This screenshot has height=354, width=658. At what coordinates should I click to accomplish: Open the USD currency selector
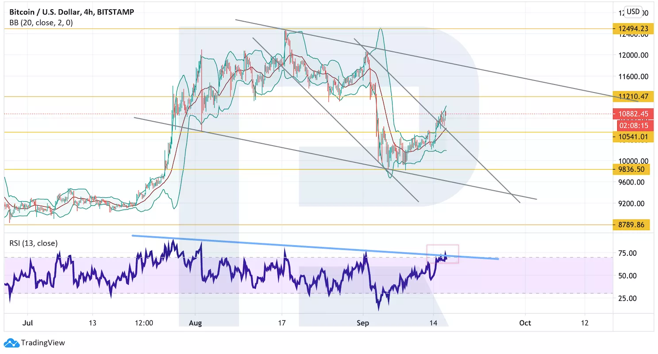point(633,12)
